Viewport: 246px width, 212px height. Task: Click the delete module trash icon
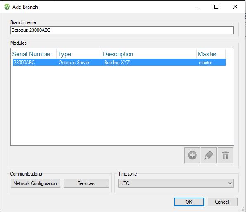(225, 155)
